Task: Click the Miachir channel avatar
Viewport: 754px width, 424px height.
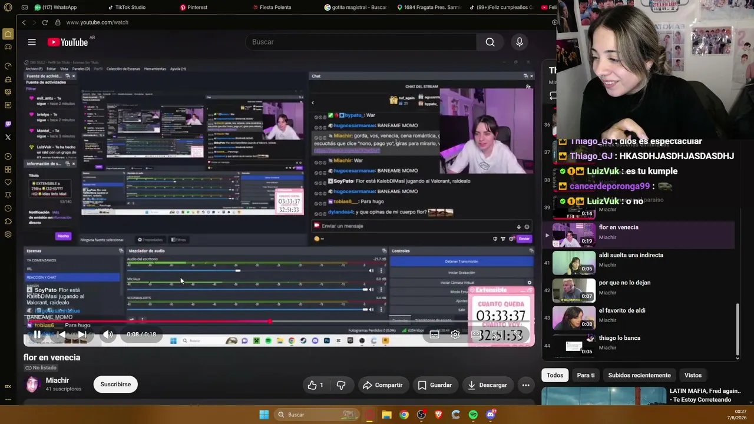Action: pyautogui.click(x=32, y=385)
